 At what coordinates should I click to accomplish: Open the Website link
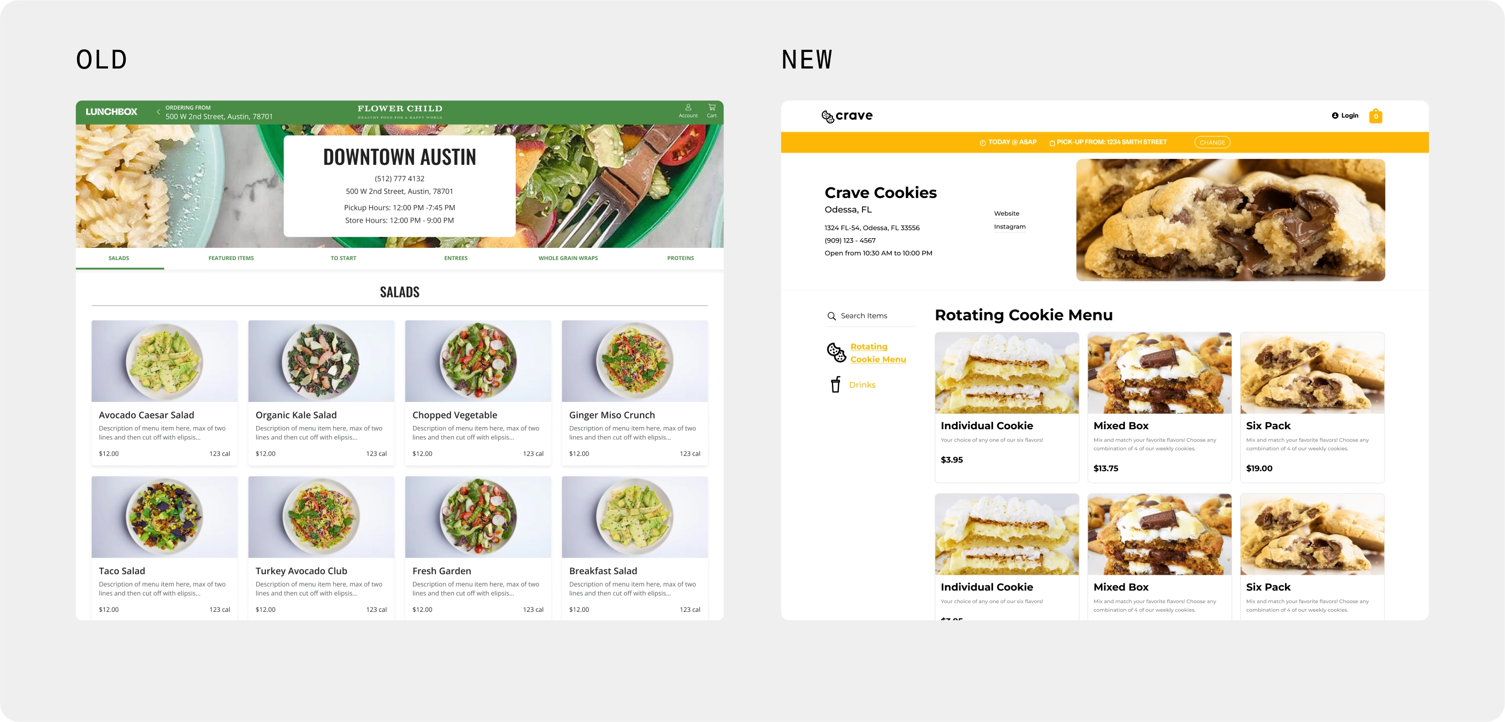1006,214
